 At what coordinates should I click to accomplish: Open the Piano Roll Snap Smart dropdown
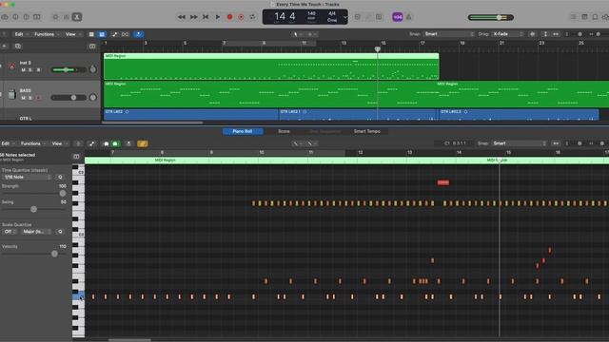(x=520, y=143)
